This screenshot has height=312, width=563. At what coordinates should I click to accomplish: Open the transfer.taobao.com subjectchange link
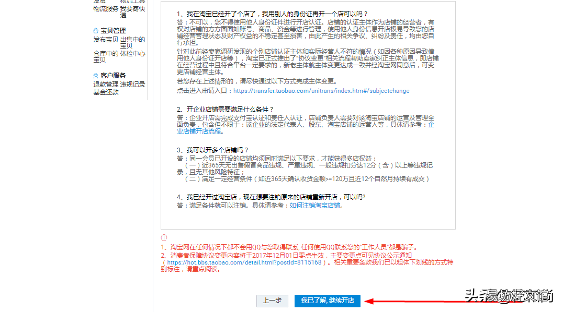321,91
